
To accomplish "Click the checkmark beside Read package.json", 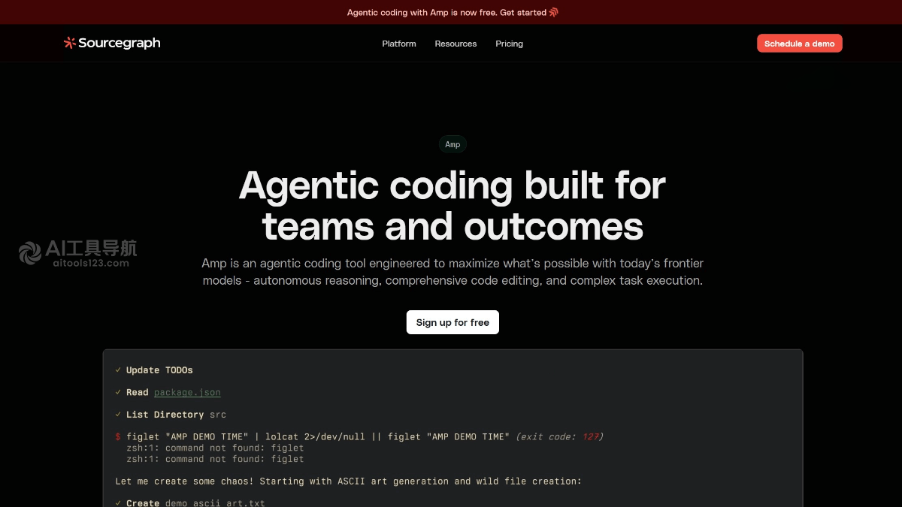I will 118,392.
